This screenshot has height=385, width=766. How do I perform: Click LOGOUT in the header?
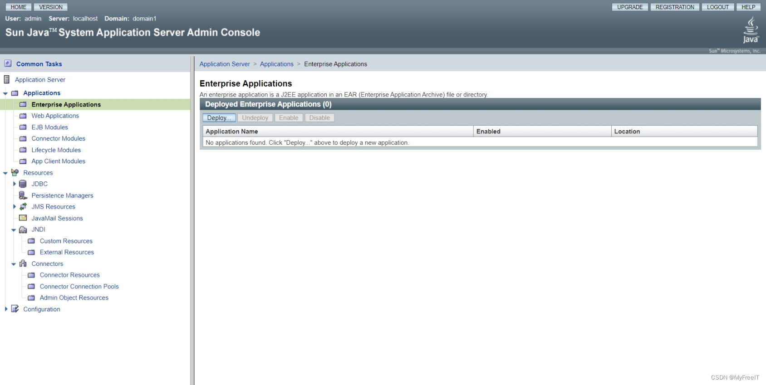pyautogui.click(x=718, y=7)
